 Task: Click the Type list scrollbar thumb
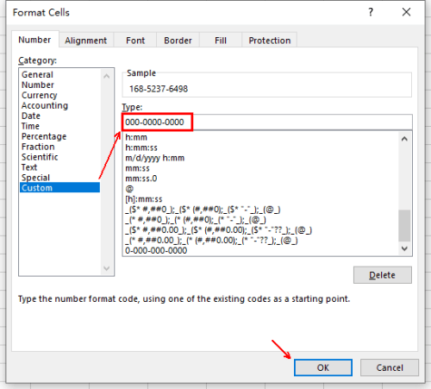coord(404,226)
